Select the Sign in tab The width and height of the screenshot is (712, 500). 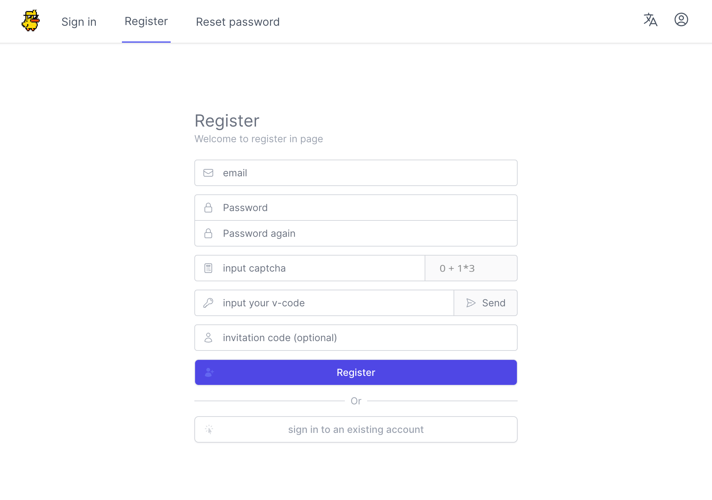[x=79, y=22]
